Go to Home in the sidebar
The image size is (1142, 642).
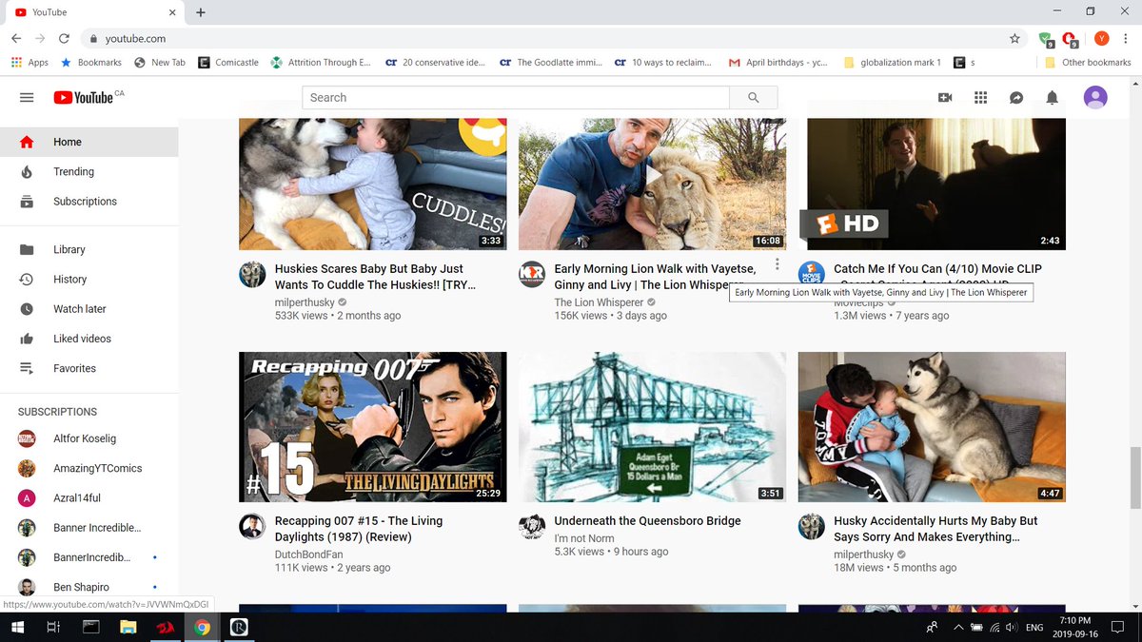89,142
